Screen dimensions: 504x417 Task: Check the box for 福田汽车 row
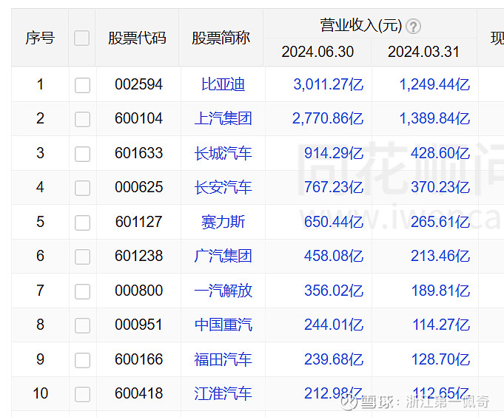click(x=82, y=360)
